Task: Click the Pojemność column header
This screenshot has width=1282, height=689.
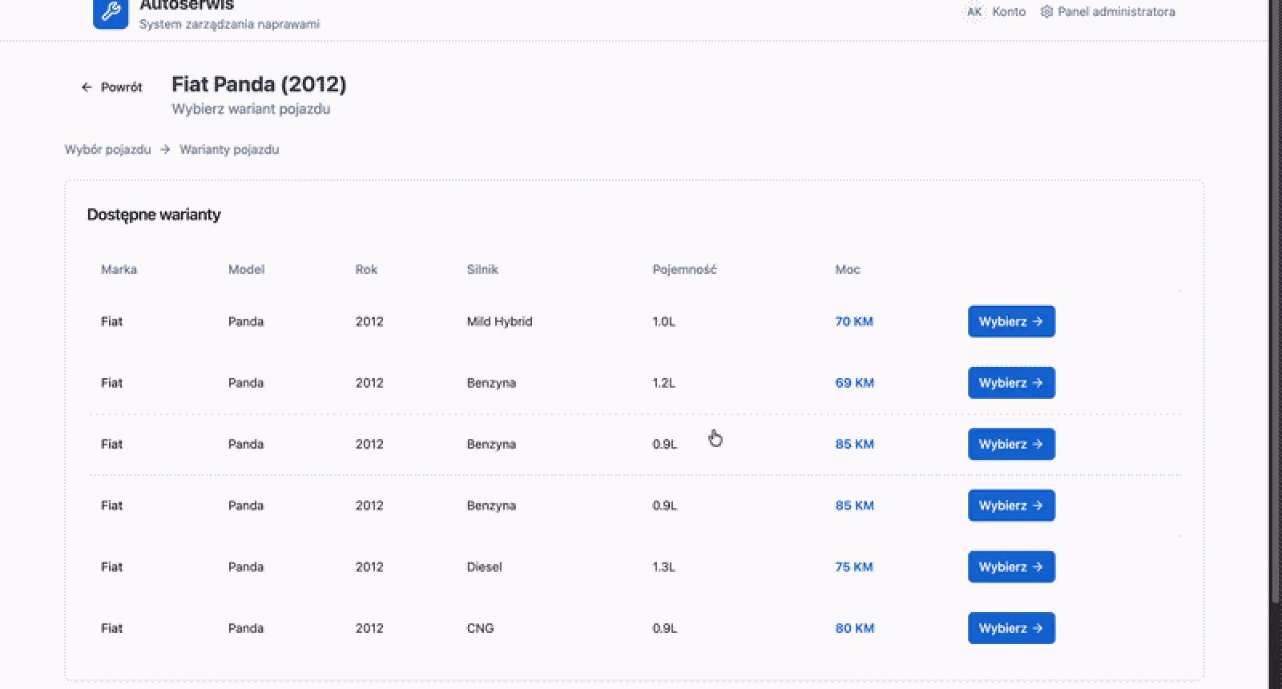Action: pos(684,269)
